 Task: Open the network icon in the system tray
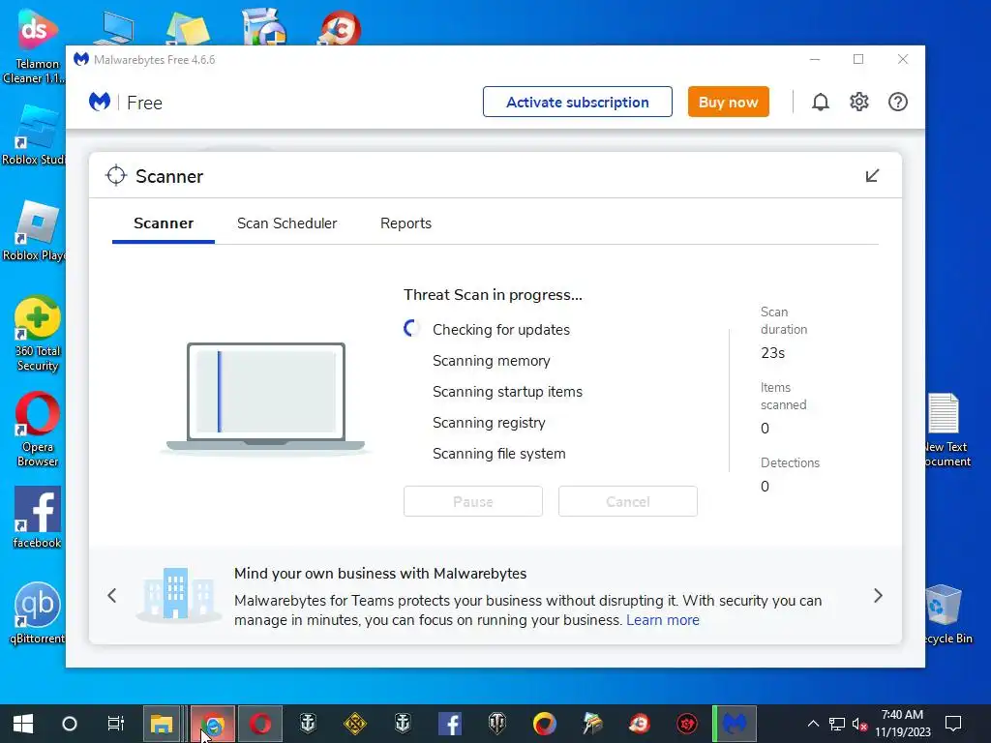[837, 724]
